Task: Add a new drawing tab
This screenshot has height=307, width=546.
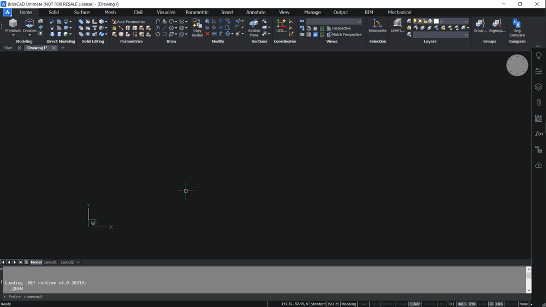Action: (63, 48)
